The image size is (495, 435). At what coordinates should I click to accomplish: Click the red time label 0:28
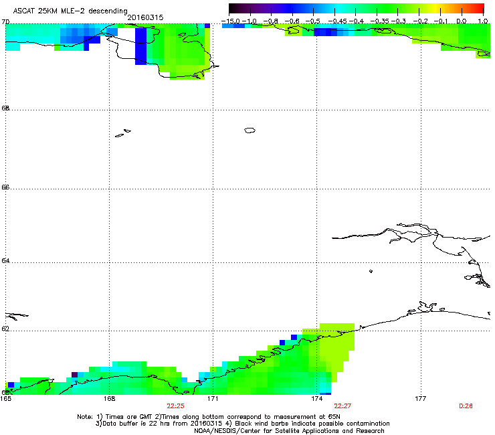466,406
